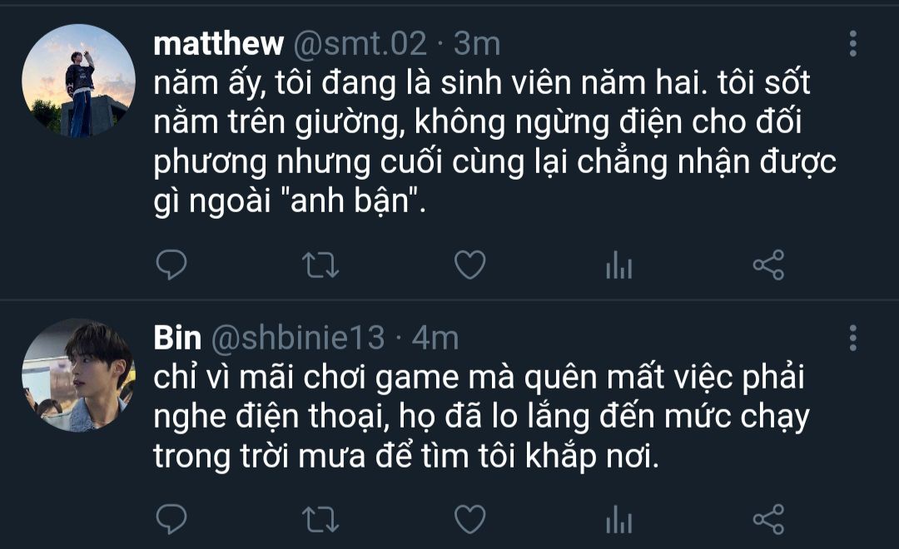Share matthew's tweet

(x=768, y=265)
